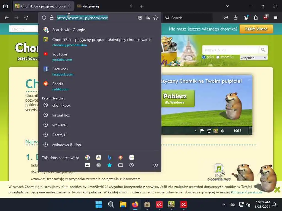The height and width of the screenshot is (211, 282).
Task: Search this time with eBay
Action: [x=131, y=157]
